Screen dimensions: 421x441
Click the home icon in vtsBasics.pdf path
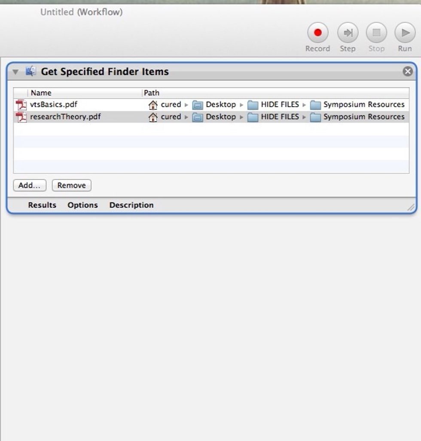point(153,105)
